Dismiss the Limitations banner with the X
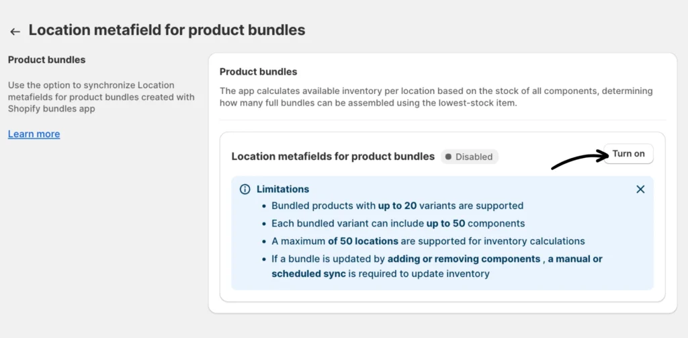The image size is (688, 338). click(x=640, y=189)
